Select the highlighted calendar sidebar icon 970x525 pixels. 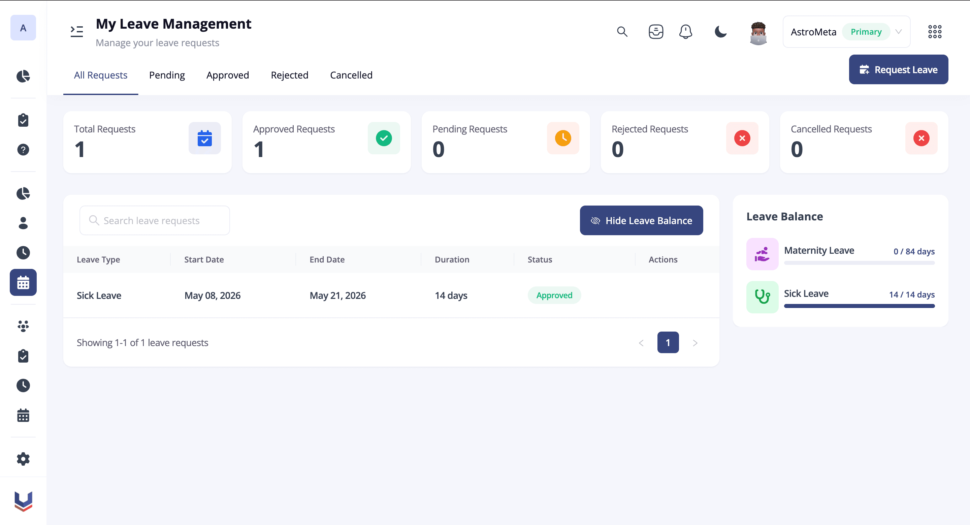tap(23, 282)
